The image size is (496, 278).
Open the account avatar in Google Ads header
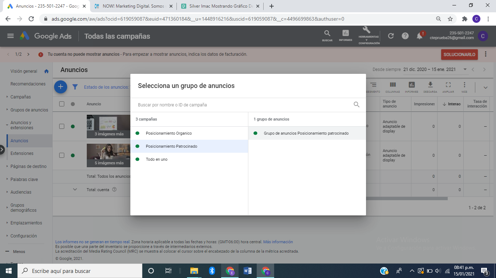click(483, 36)
